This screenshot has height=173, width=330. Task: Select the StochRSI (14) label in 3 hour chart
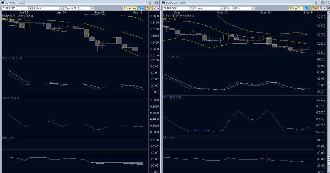point(172,97)
